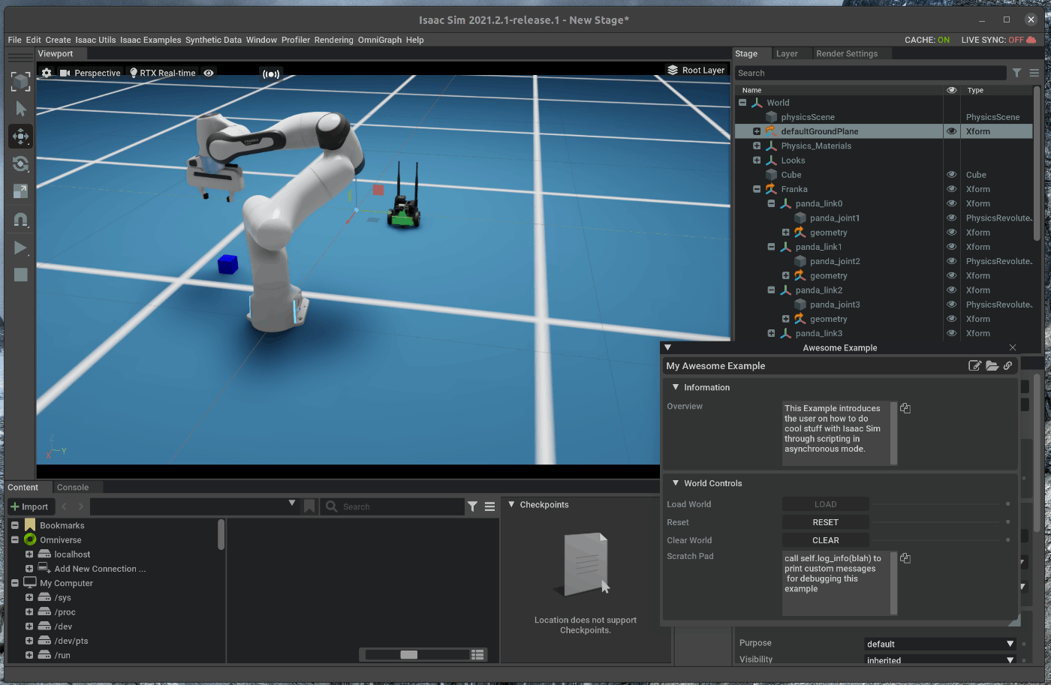The width and height of the screenshot is (1051, 685).
Task: Collapse the World tree node
Action: point(742,103)
